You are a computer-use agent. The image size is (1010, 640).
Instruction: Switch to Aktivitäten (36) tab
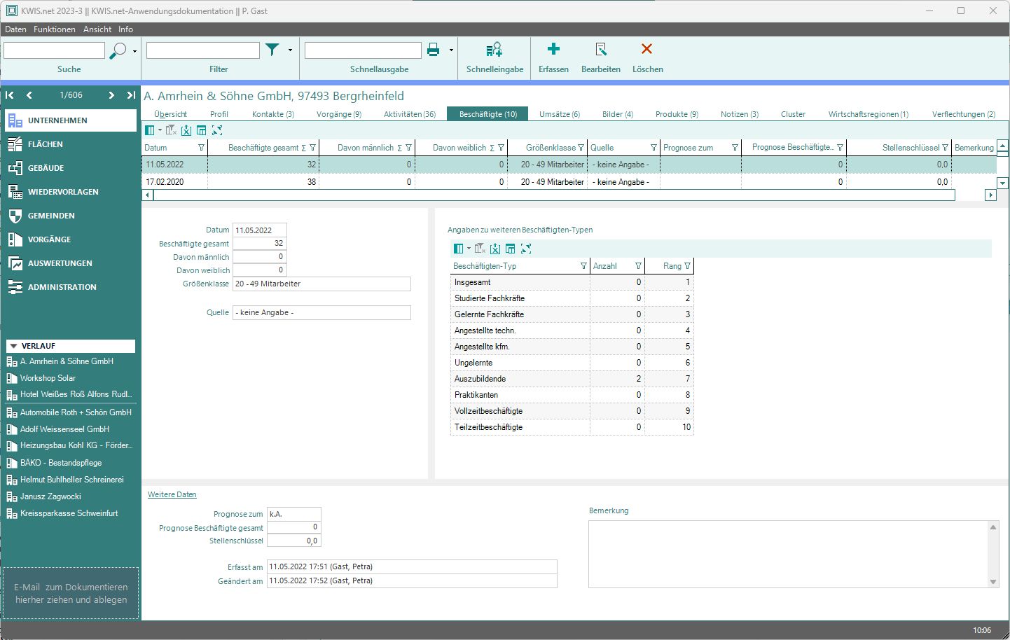(x=410, y=114)
